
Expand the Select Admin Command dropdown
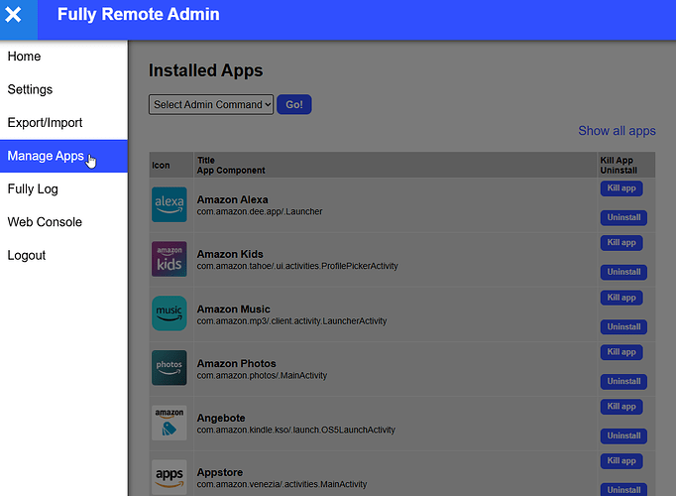[x=211, y=105]
